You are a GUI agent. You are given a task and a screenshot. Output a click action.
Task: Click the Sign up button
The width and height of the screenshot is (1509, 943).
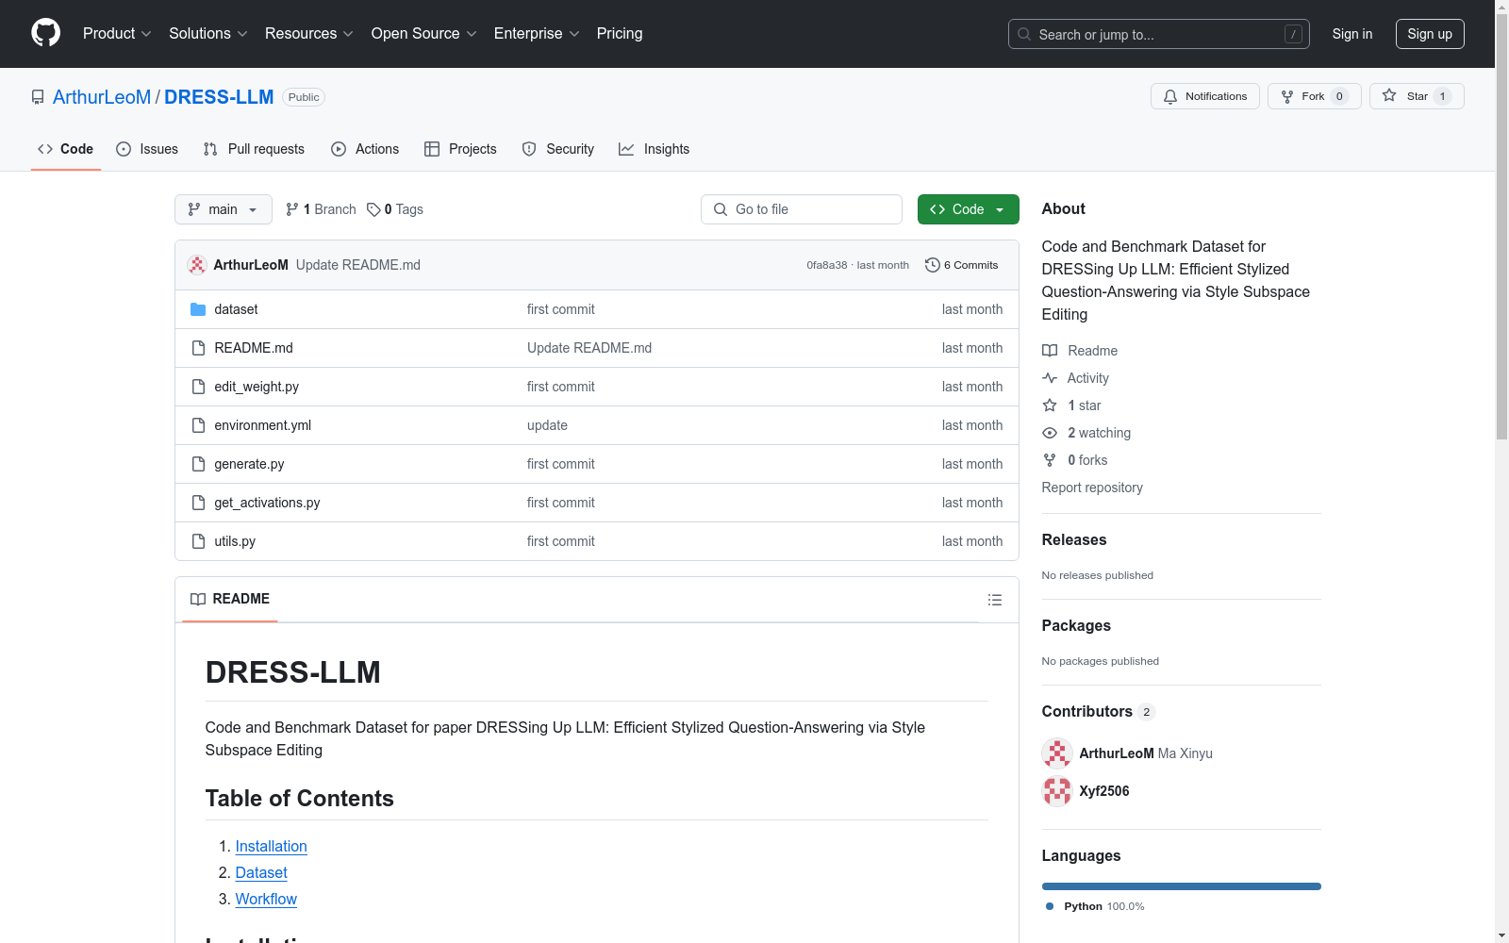pyautogui.click(x=1430, y=34)
